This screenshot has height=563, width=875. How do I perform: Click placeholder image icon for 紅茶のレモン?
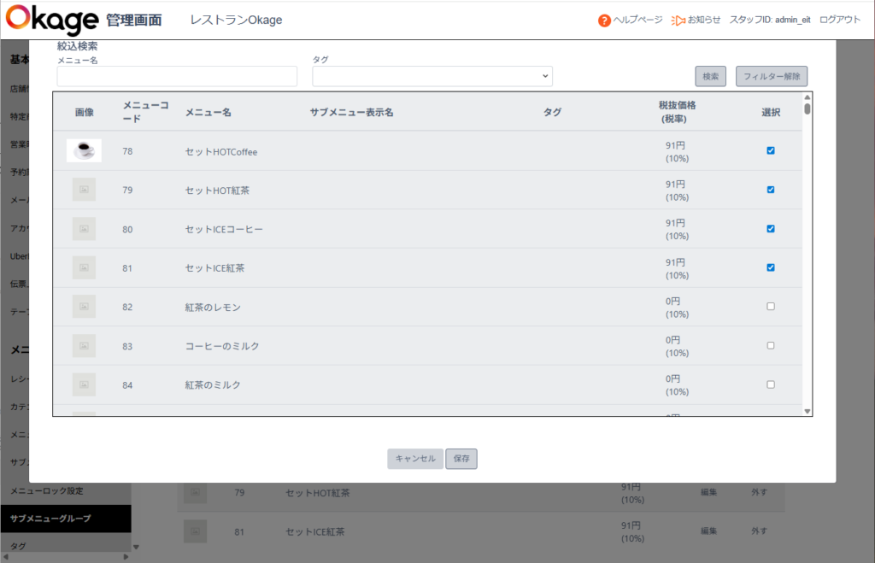point(85,307)
